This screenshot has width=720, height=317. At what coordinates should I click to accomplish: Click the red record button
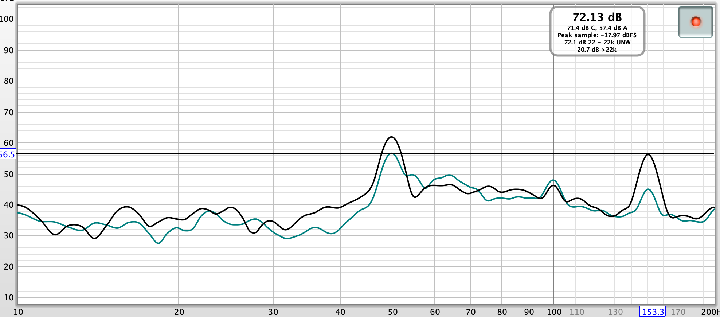coord(696,22)
